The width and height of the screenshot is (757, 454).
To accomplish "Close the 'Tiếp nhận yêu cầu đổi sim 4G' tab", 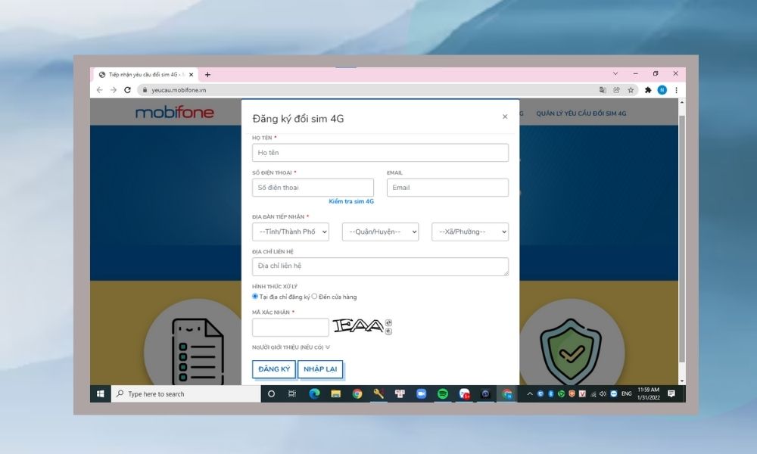I will click(192, 75).
